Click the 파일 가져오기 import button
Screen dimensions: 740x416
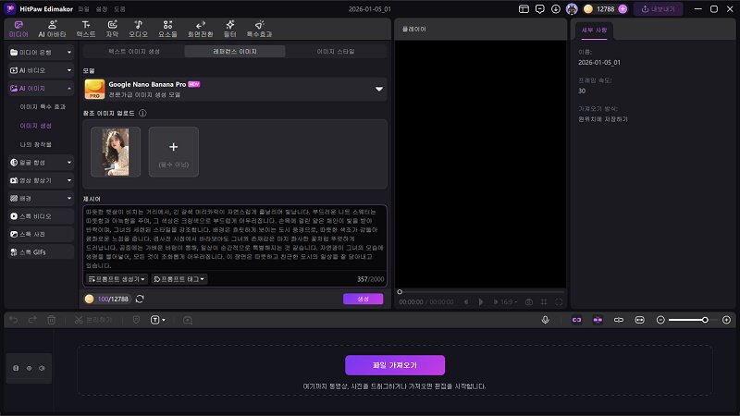[395, 365]
